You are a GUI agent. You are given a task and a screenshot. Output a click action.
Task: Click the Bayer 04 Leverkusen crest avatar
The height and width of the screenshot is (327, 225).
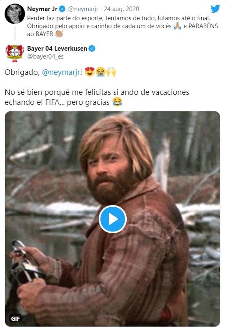(x=15, y=53)
